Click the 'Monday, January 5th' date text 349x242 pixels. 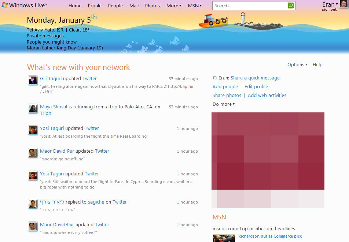tap(62, 19)
